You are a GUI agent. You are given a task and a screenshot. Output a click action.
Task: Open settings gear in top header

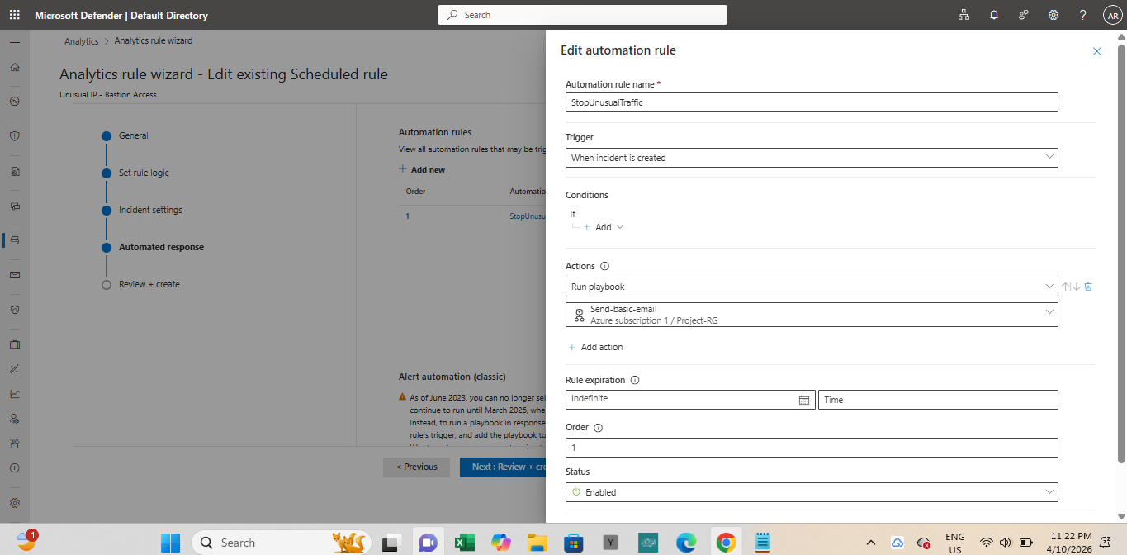[1054, 15]
